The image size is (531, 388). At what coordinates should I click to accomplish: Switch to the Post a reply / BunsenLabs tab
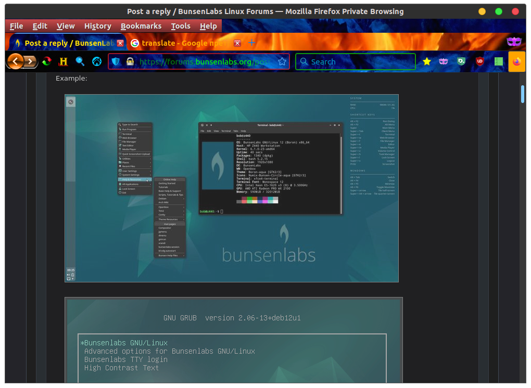coord(68,43)
